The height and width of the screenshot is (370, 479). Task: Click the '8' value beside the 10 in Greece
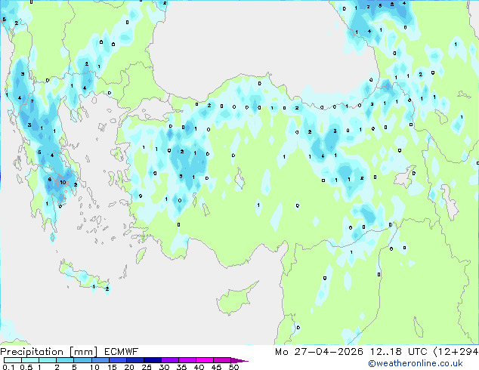point(50,180)
